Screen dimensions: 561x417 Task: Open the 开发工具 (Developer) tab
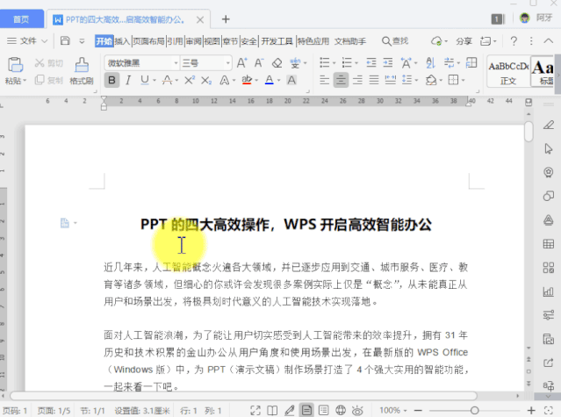point(277,41)
